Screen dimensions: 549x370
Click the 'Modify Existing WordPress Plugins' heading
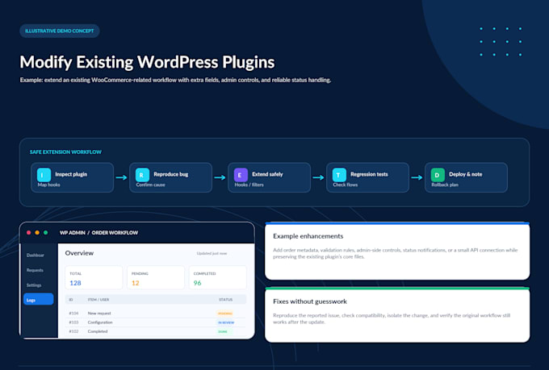point(147,62)
